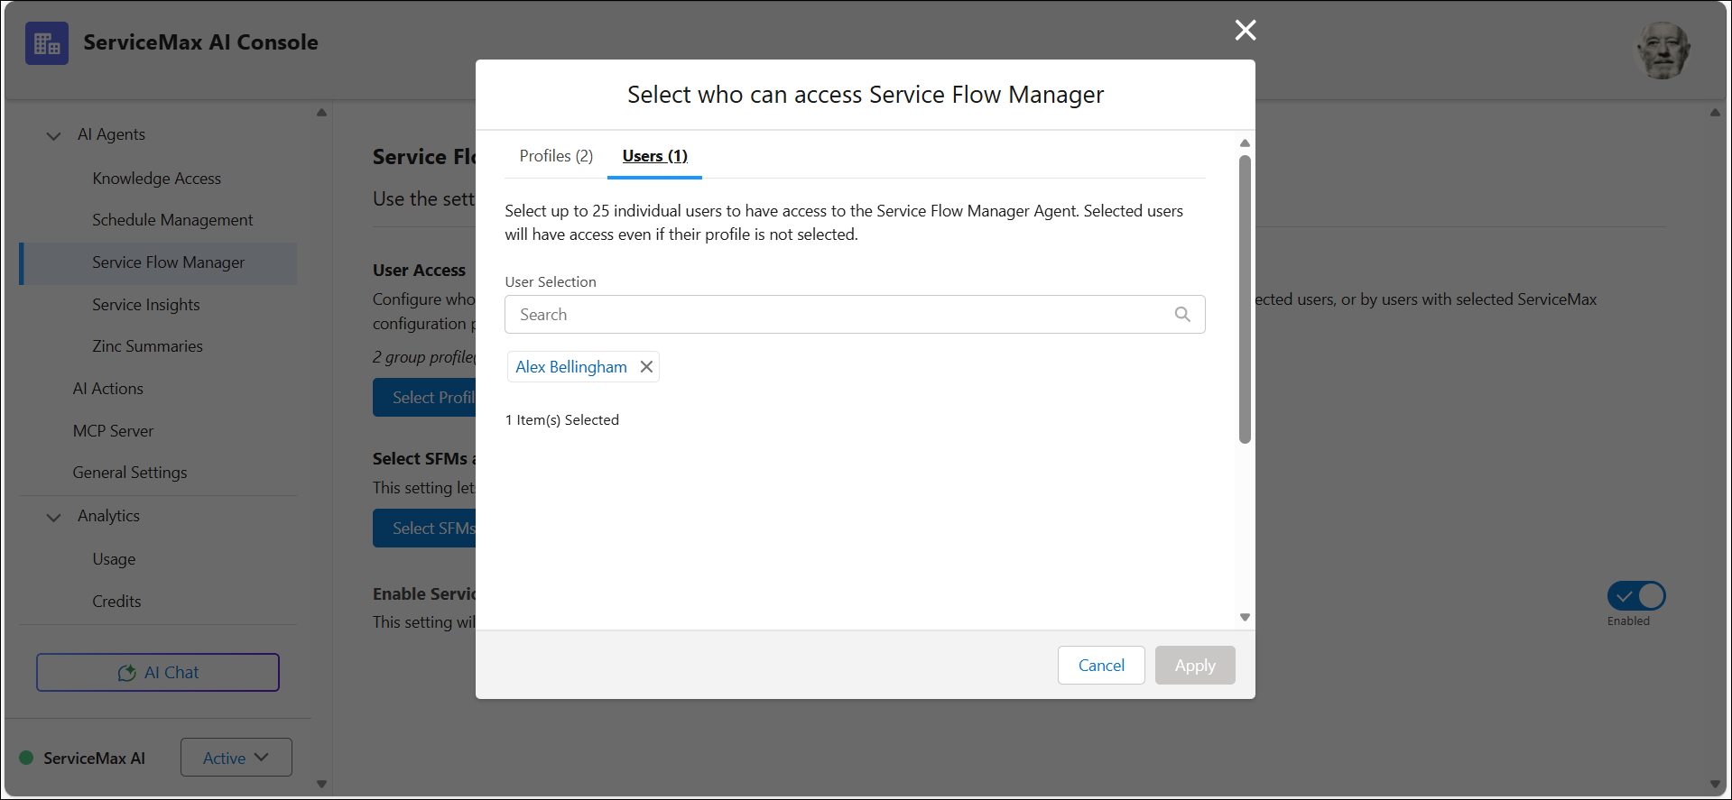
Task: Click the dialog scrollbar down arrow
Action: [x=1245, y=618]
